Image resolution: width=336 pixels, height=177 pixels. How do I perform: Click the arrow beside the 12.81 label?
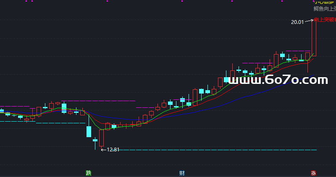104,149
